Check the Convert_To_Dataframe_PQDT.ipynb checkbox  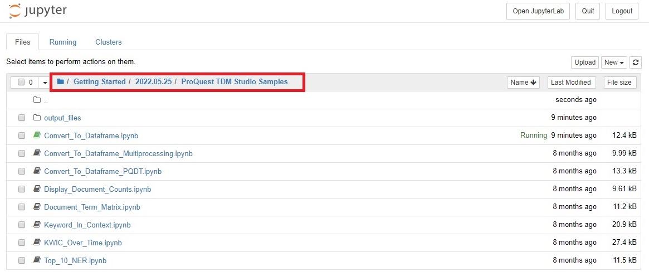[22, 172]
